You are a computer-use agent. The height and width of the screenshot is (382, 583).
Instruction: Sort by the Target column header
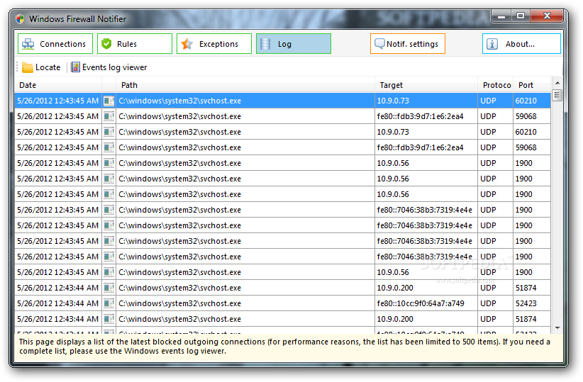[426, 85]
